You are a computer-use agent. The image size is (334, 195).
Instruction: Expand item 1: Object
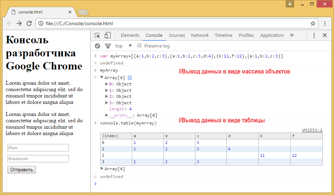pos(107,90)
